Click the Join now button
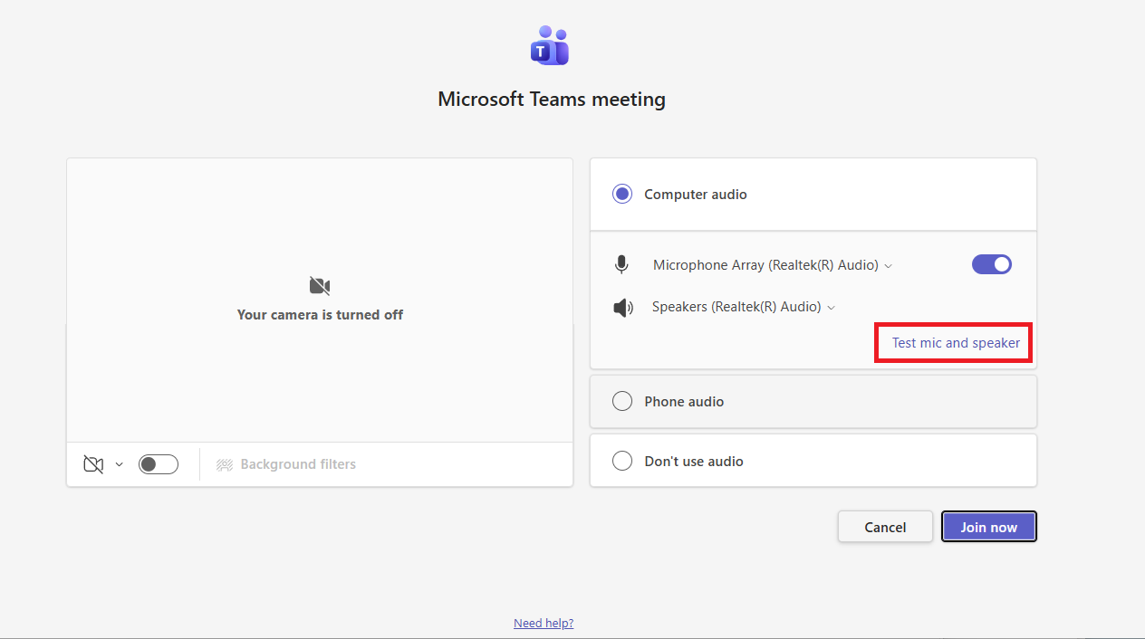1145x639 pixels. pos(989,527)
